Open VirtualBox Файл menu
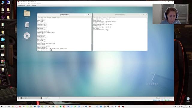 point(19,4)
